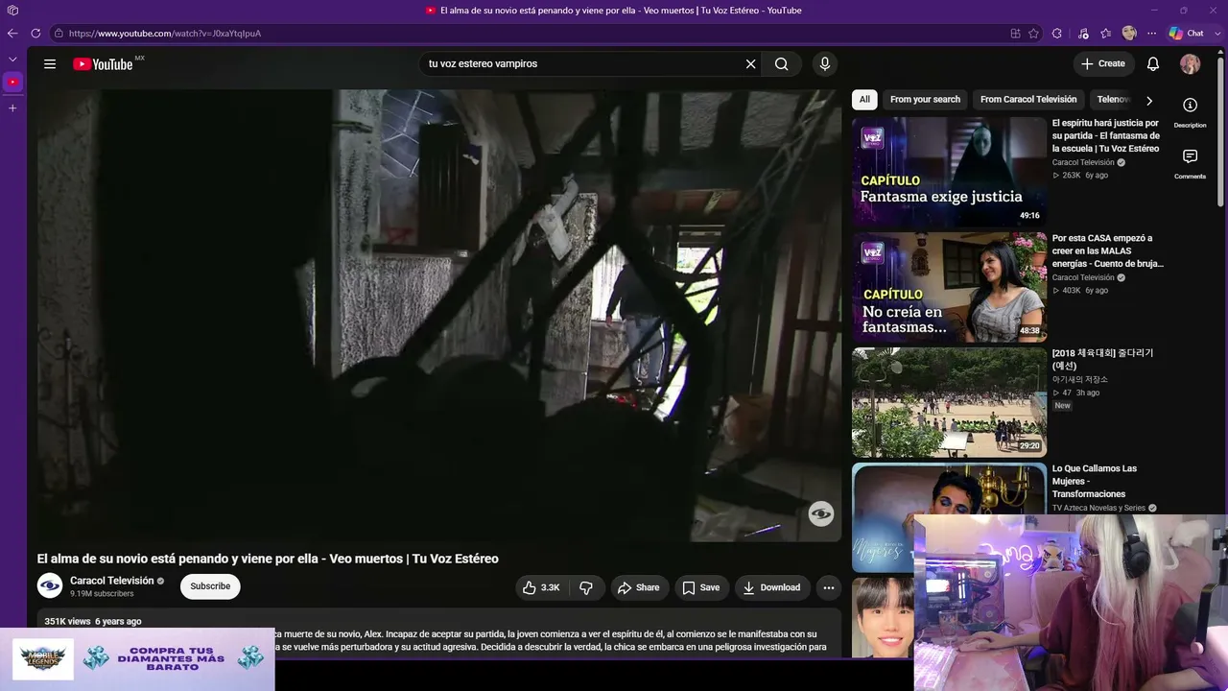Viewport: 1228px width, 691px height.
Task: Open the YouTube account avatar menu
Action: (x=1190, y=64)
